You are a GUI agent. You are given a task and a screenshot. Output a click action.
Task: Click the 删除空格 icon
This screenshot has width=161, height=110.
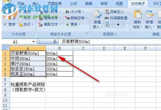[67, 18]
